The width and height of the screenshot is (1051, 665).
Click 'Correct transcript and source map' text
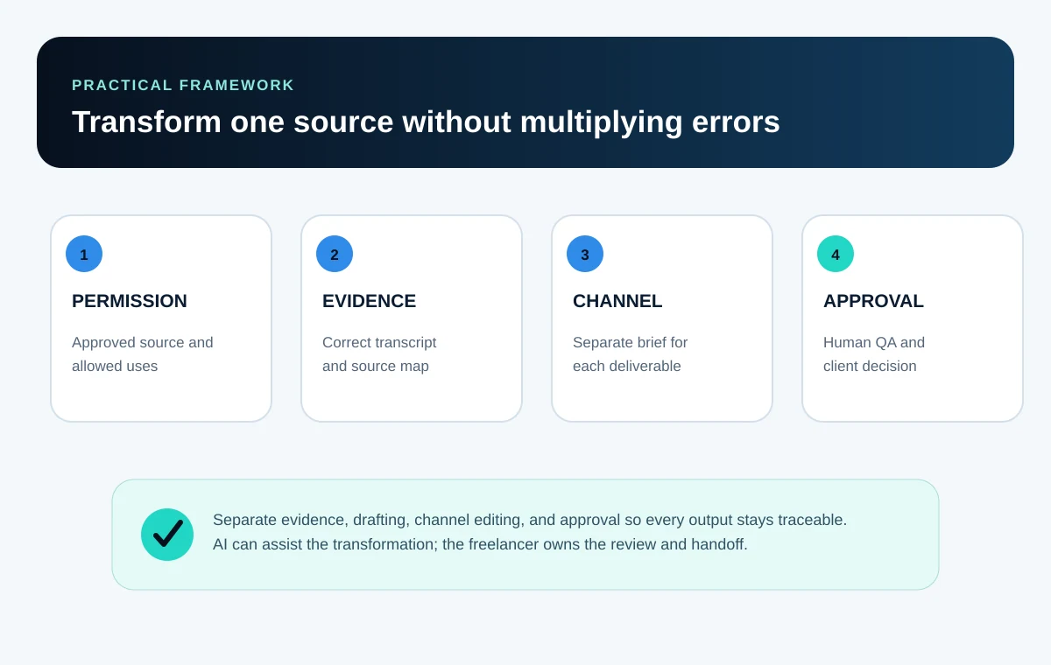tap(379, 354)
